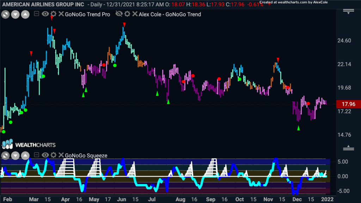Click the green buy arrow under December low
Viewport: 361px width, 203px height.
click(298, 128)
